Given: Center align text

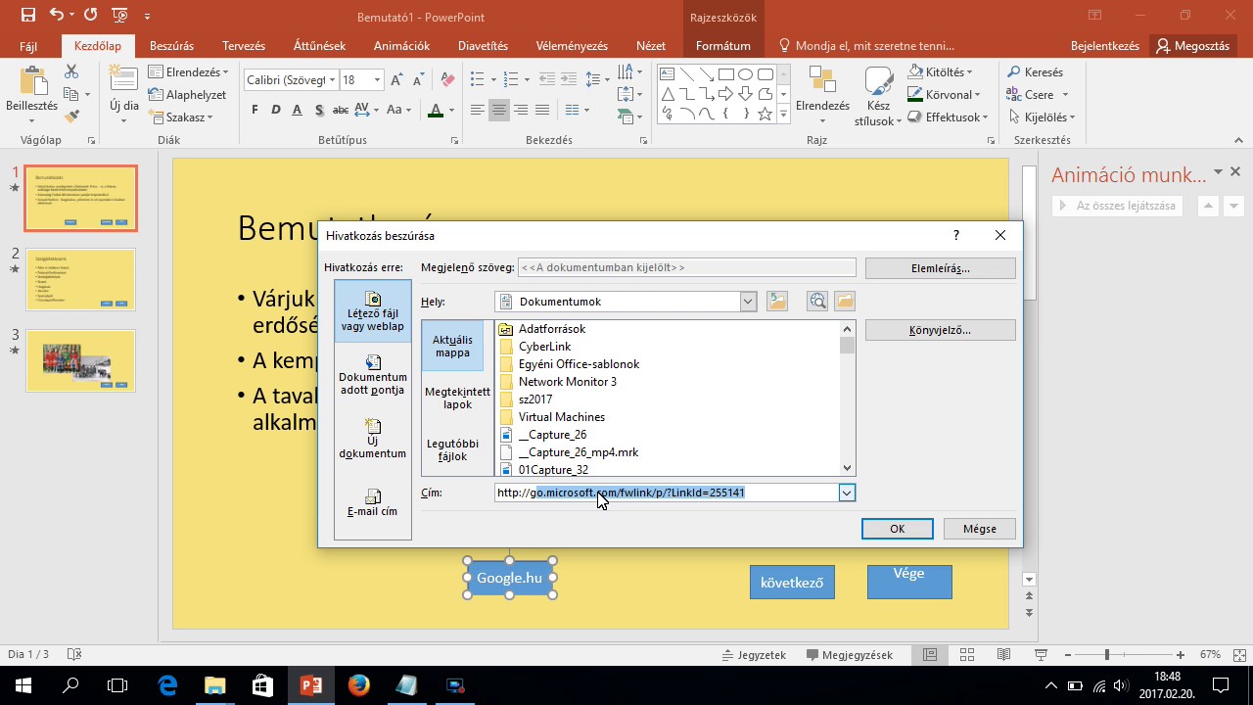Looking at the screenshot, I should pos(499,110).
